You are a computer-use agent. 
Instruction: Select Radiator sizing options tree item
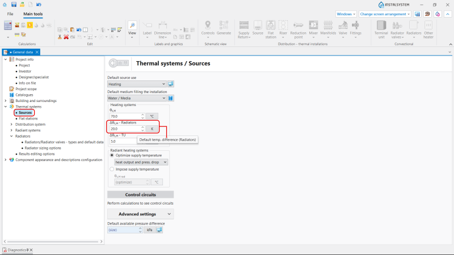[x=43, y=148]
